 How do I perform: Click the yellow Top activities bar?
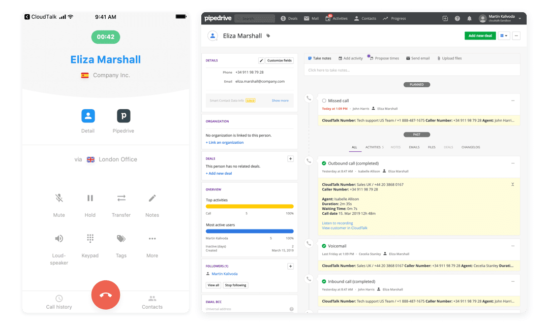coord(250,206)
